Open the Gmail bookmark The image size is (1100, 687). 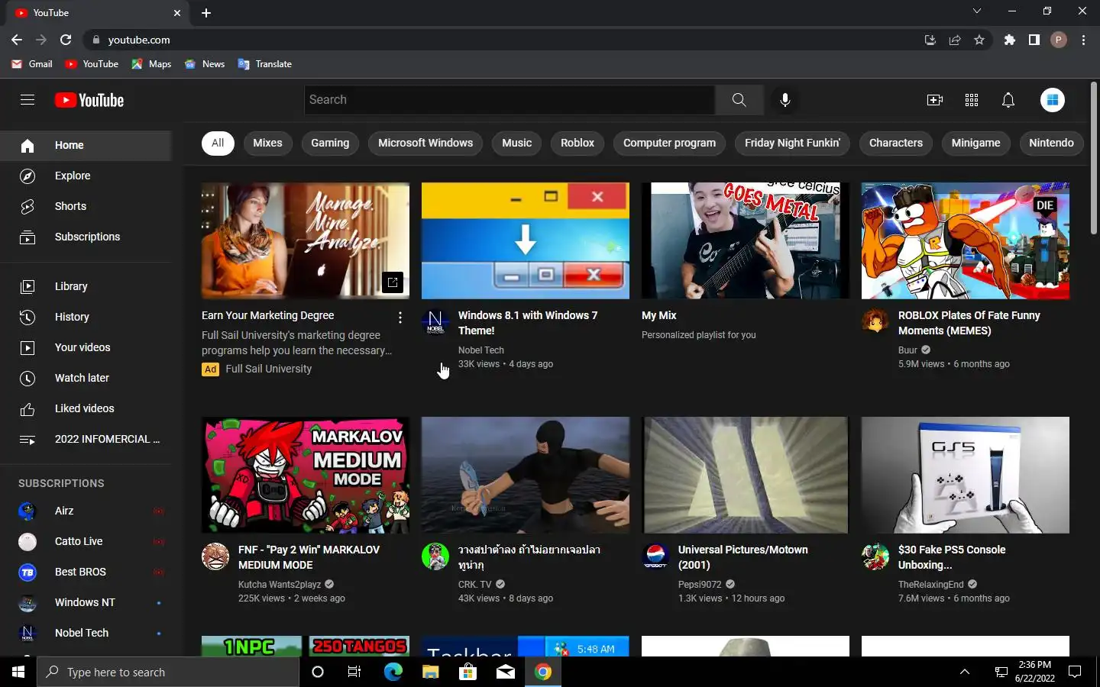(32, 64)
